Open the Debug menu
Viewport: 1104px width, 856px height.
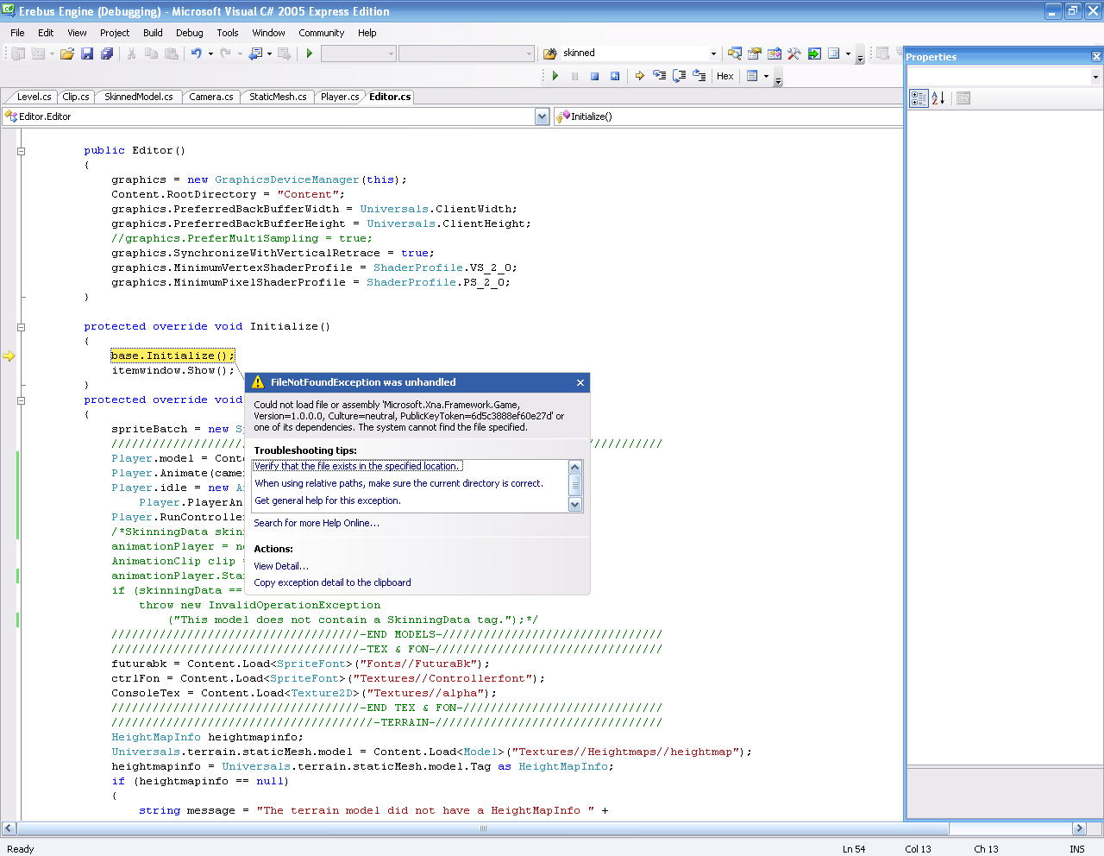[x=190, y=33]
